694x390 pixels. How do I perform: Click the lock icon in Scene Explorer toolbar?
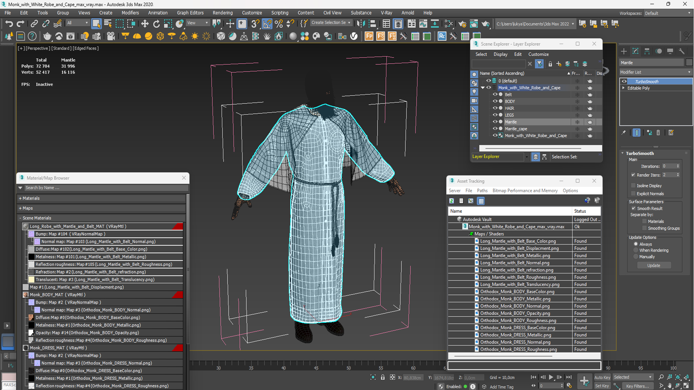click(x=550, y=64)
